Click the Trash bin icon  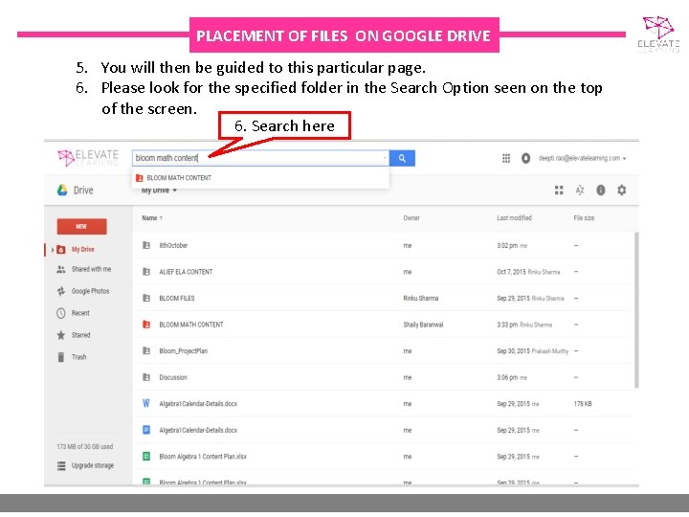(61, 357)
